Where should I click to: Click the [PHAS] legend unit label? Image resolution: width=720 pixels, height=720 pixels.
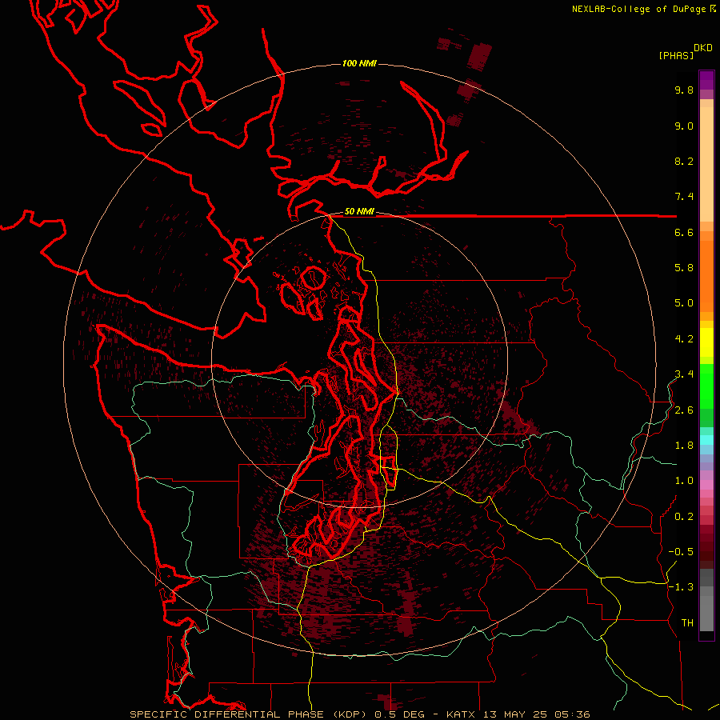[676, 55]
